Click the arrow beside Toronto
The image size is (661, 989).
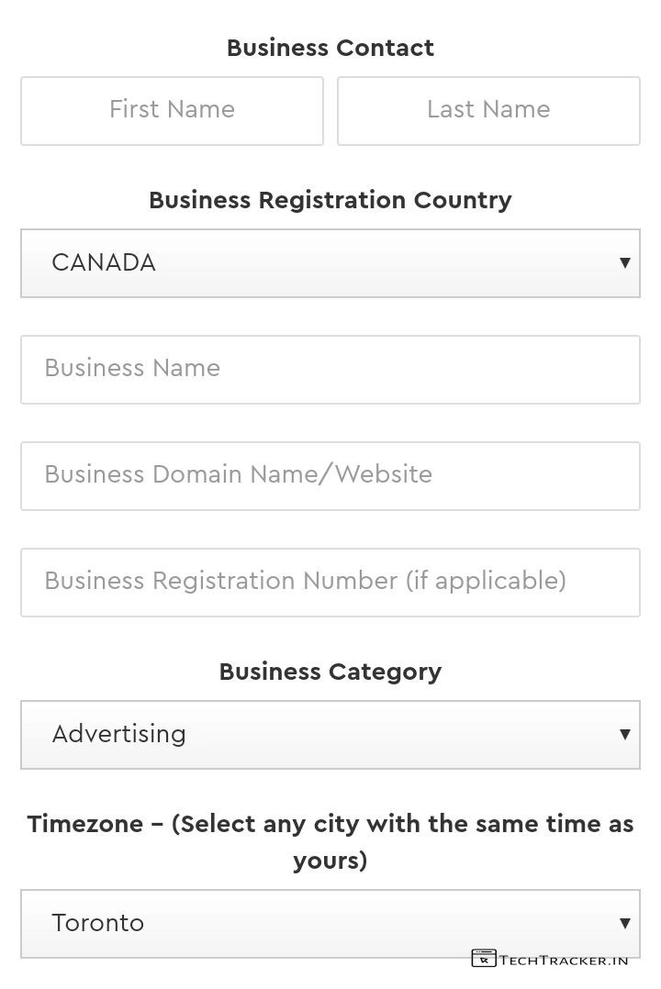pos(624,923)
